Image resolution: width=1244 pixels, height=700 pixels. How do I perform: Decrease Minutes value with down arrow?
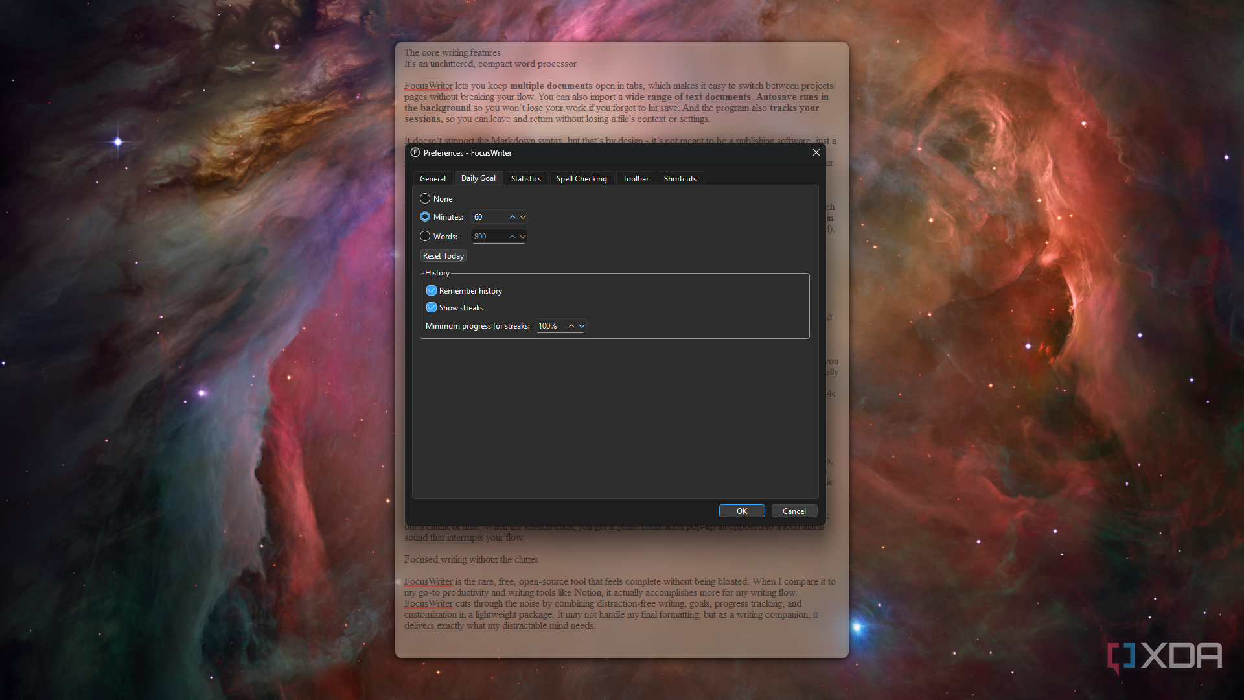click(x=523, y=217)
